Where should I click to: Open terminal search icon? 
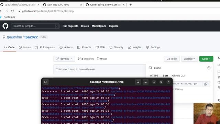pyautogui.click(x=138, y=82)
